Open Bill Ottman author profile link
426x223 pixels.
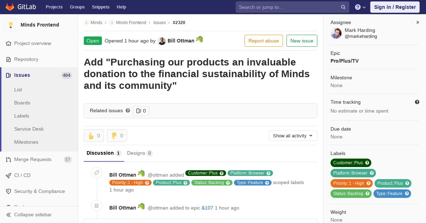pos(181,41)
